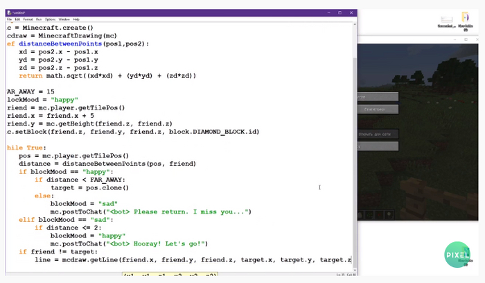Click the line 'yd = pos2.y - pos1.y'
485x283 pixels.
pos(58,60)
